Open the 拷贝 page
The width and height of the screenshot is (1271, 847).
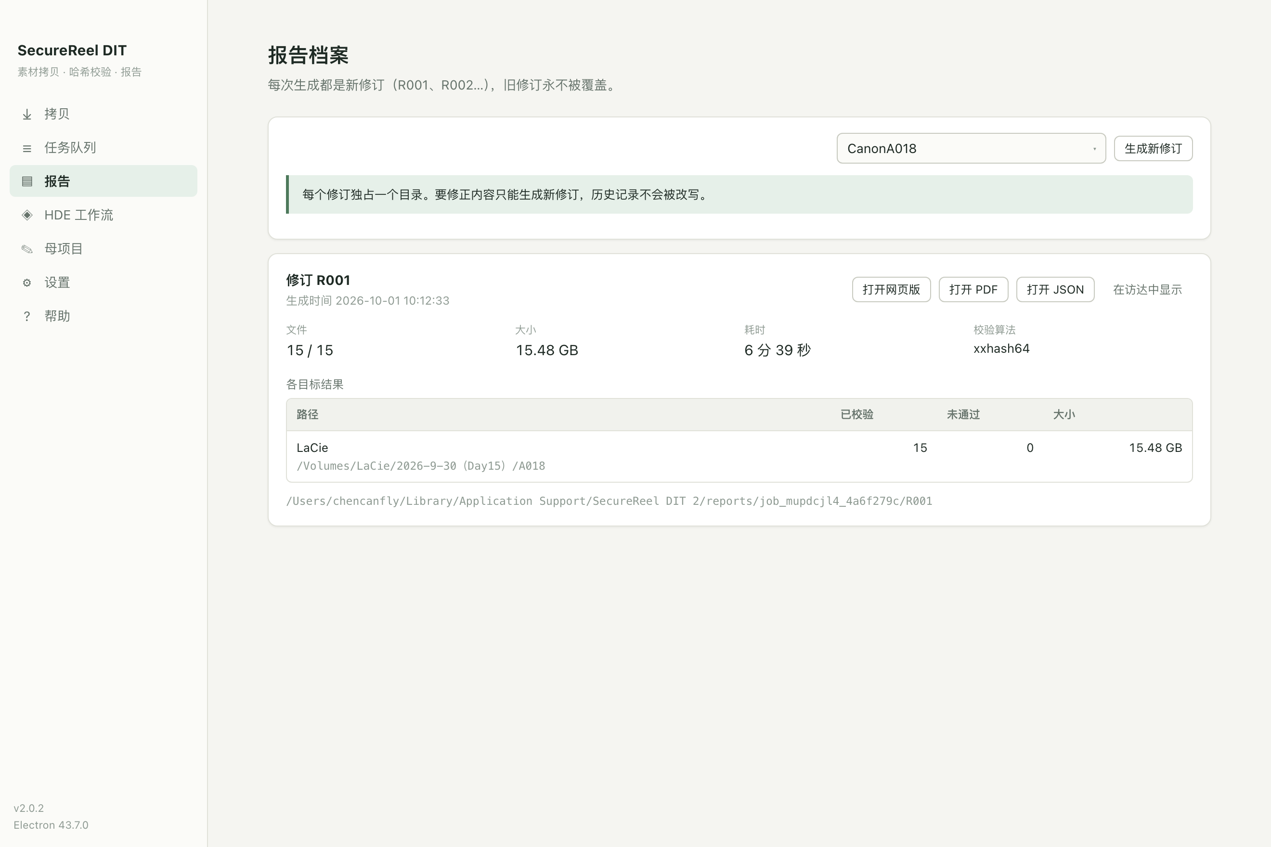click(x=103, y=114)
